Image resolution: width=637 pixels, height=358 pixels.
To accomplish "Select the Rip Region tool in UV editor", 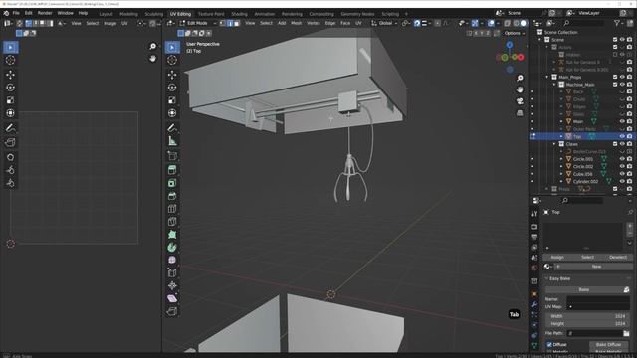I will tap(10, 142).
